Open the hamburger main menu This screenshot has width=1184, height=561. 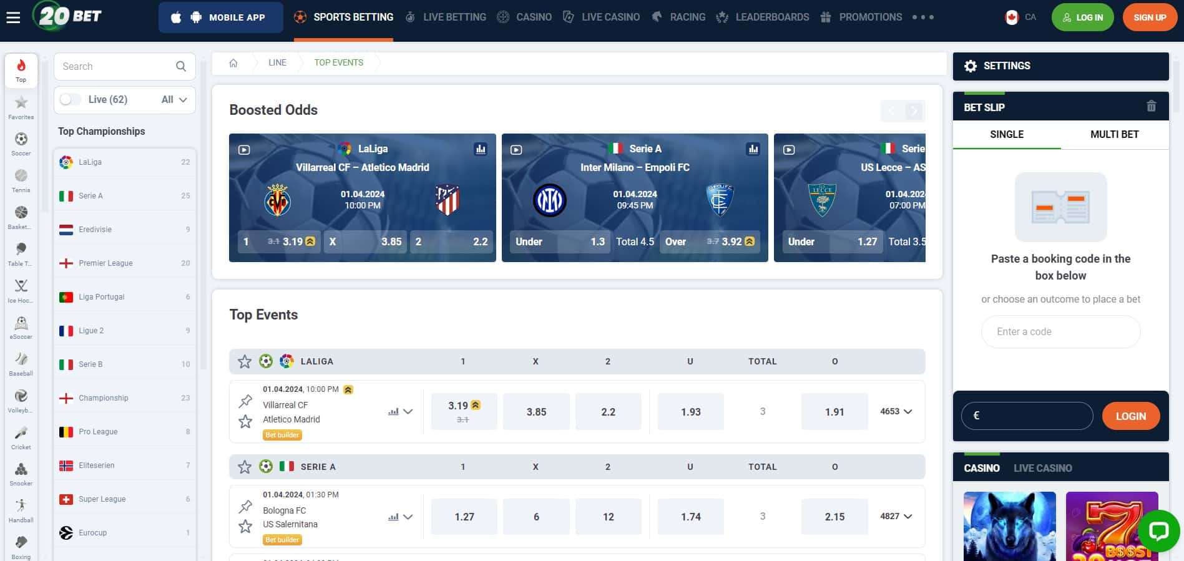(13, 17)
